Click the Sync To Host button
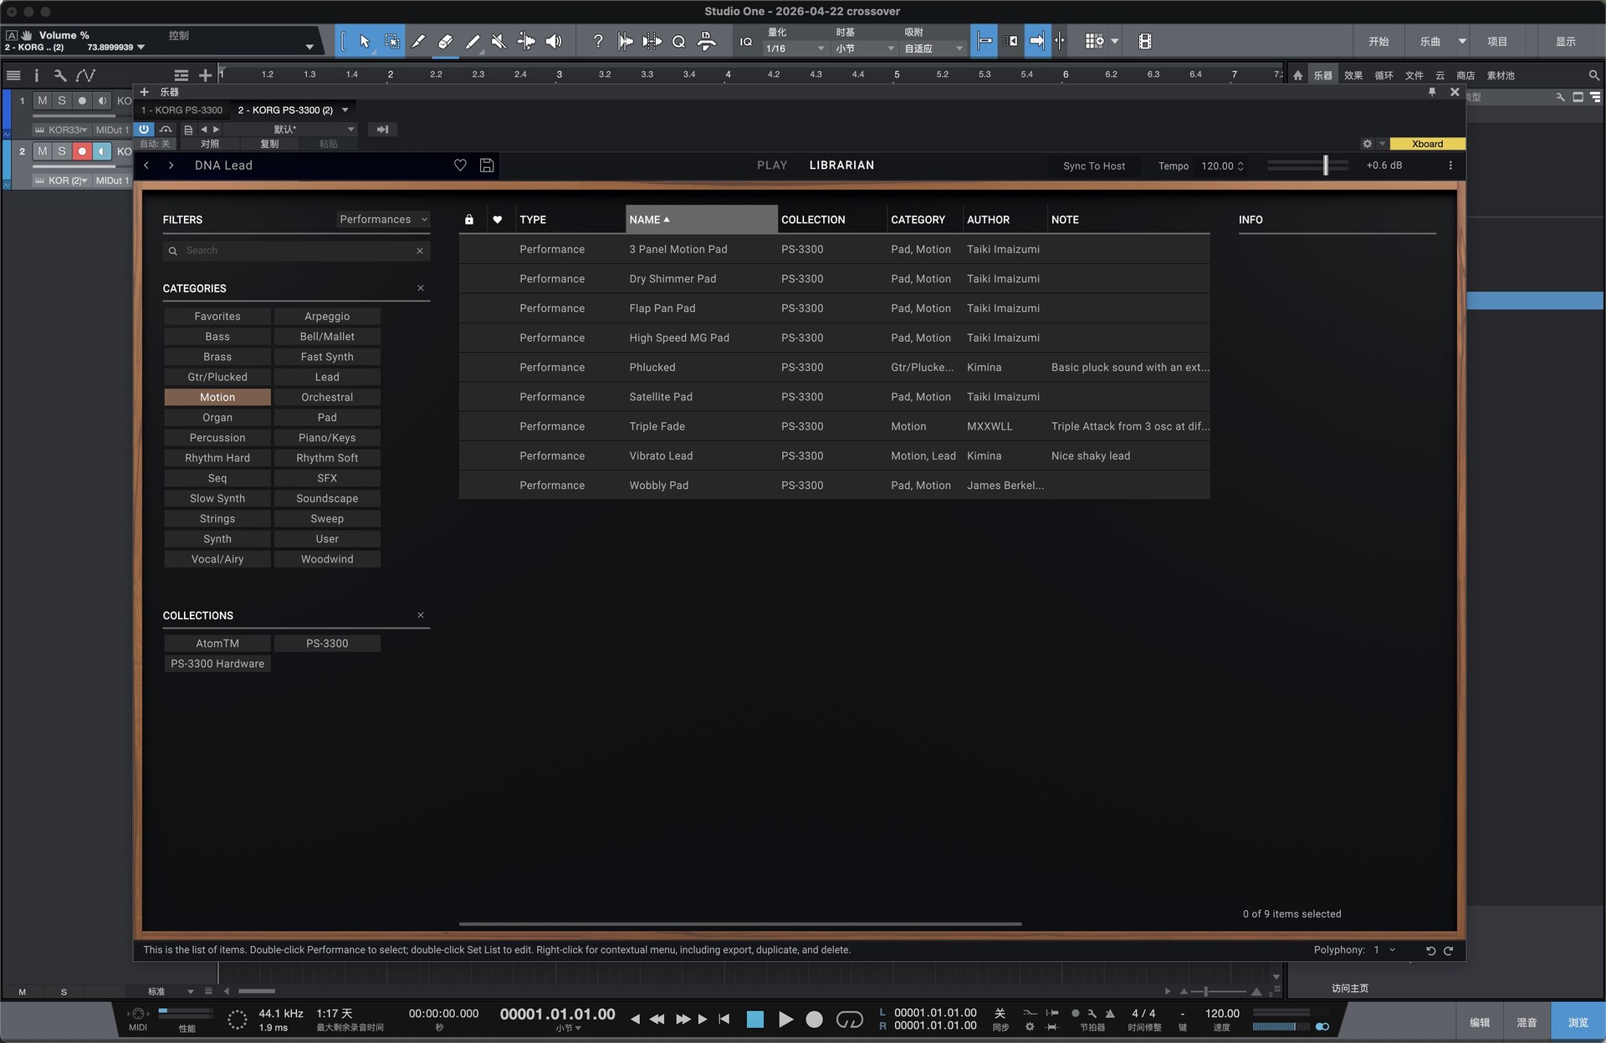The height and width of the screenshot is (1043, 1606). (x=1093, y=165)
